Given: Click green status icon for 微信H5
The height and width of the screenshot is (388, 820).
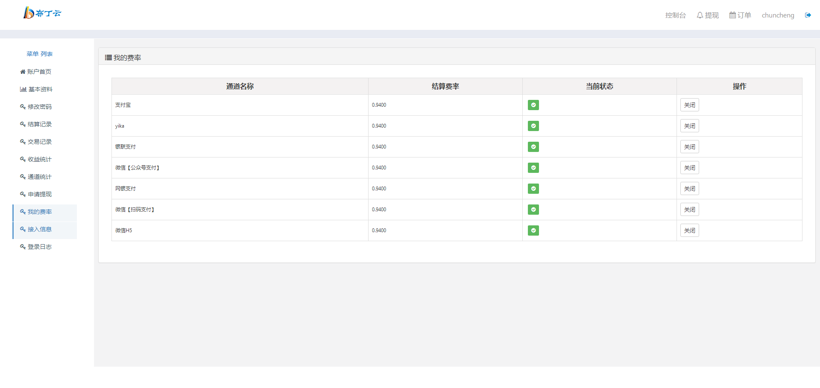Looking at the screenshot, I should point(533,230).
